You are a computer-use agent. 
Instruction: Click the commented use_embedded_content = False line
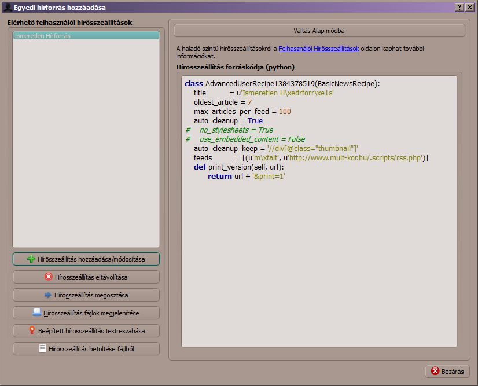coord(245,139)
